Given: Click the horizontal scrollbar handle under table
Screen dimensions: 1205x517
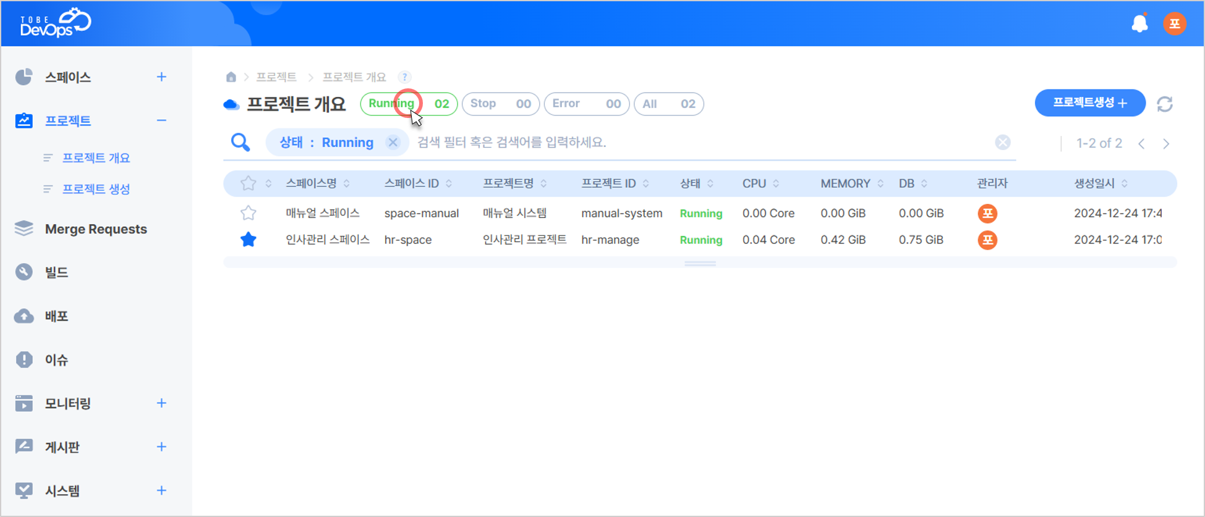Looking at the screenshot, I should click(x=700, y=264).
